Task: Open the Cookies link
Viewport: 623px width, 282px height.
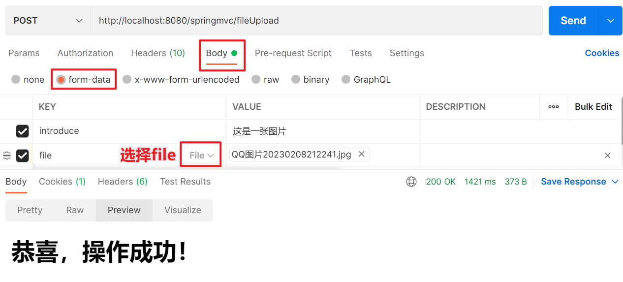Action: (602, 53)
